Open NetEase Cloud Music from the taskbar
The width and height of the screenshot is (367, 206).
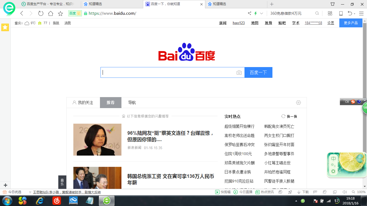[56, 201]
